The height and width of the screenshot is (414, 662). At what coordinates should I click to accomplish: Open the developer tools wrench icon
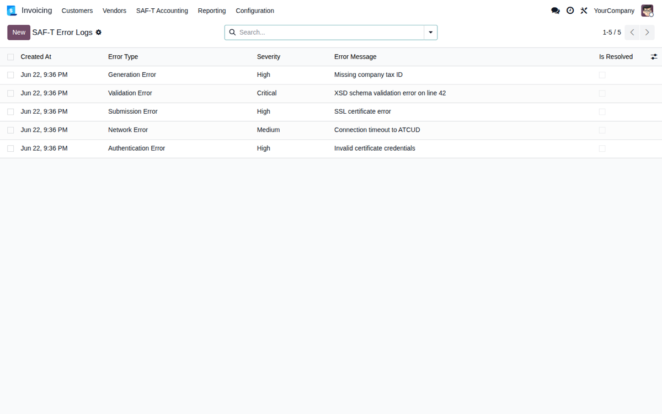584,10
